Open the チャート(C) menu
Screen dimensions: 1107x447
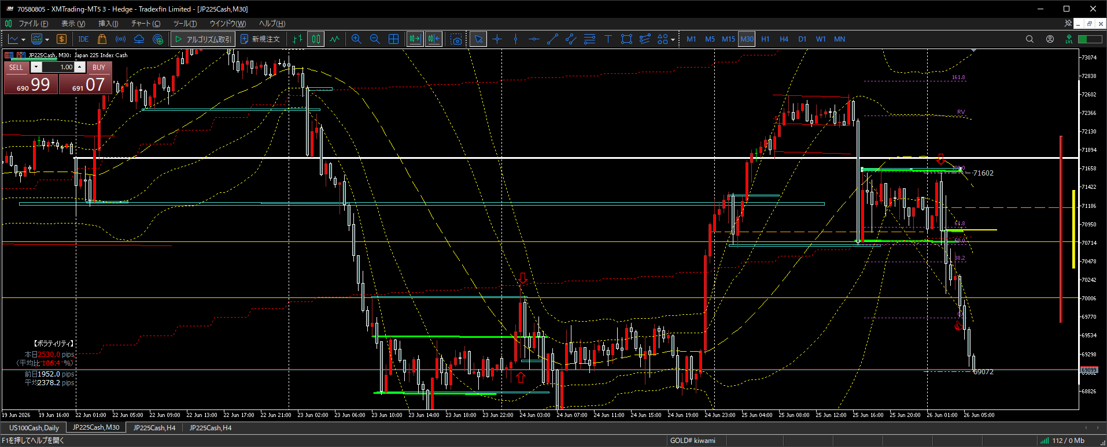point(146,24)
